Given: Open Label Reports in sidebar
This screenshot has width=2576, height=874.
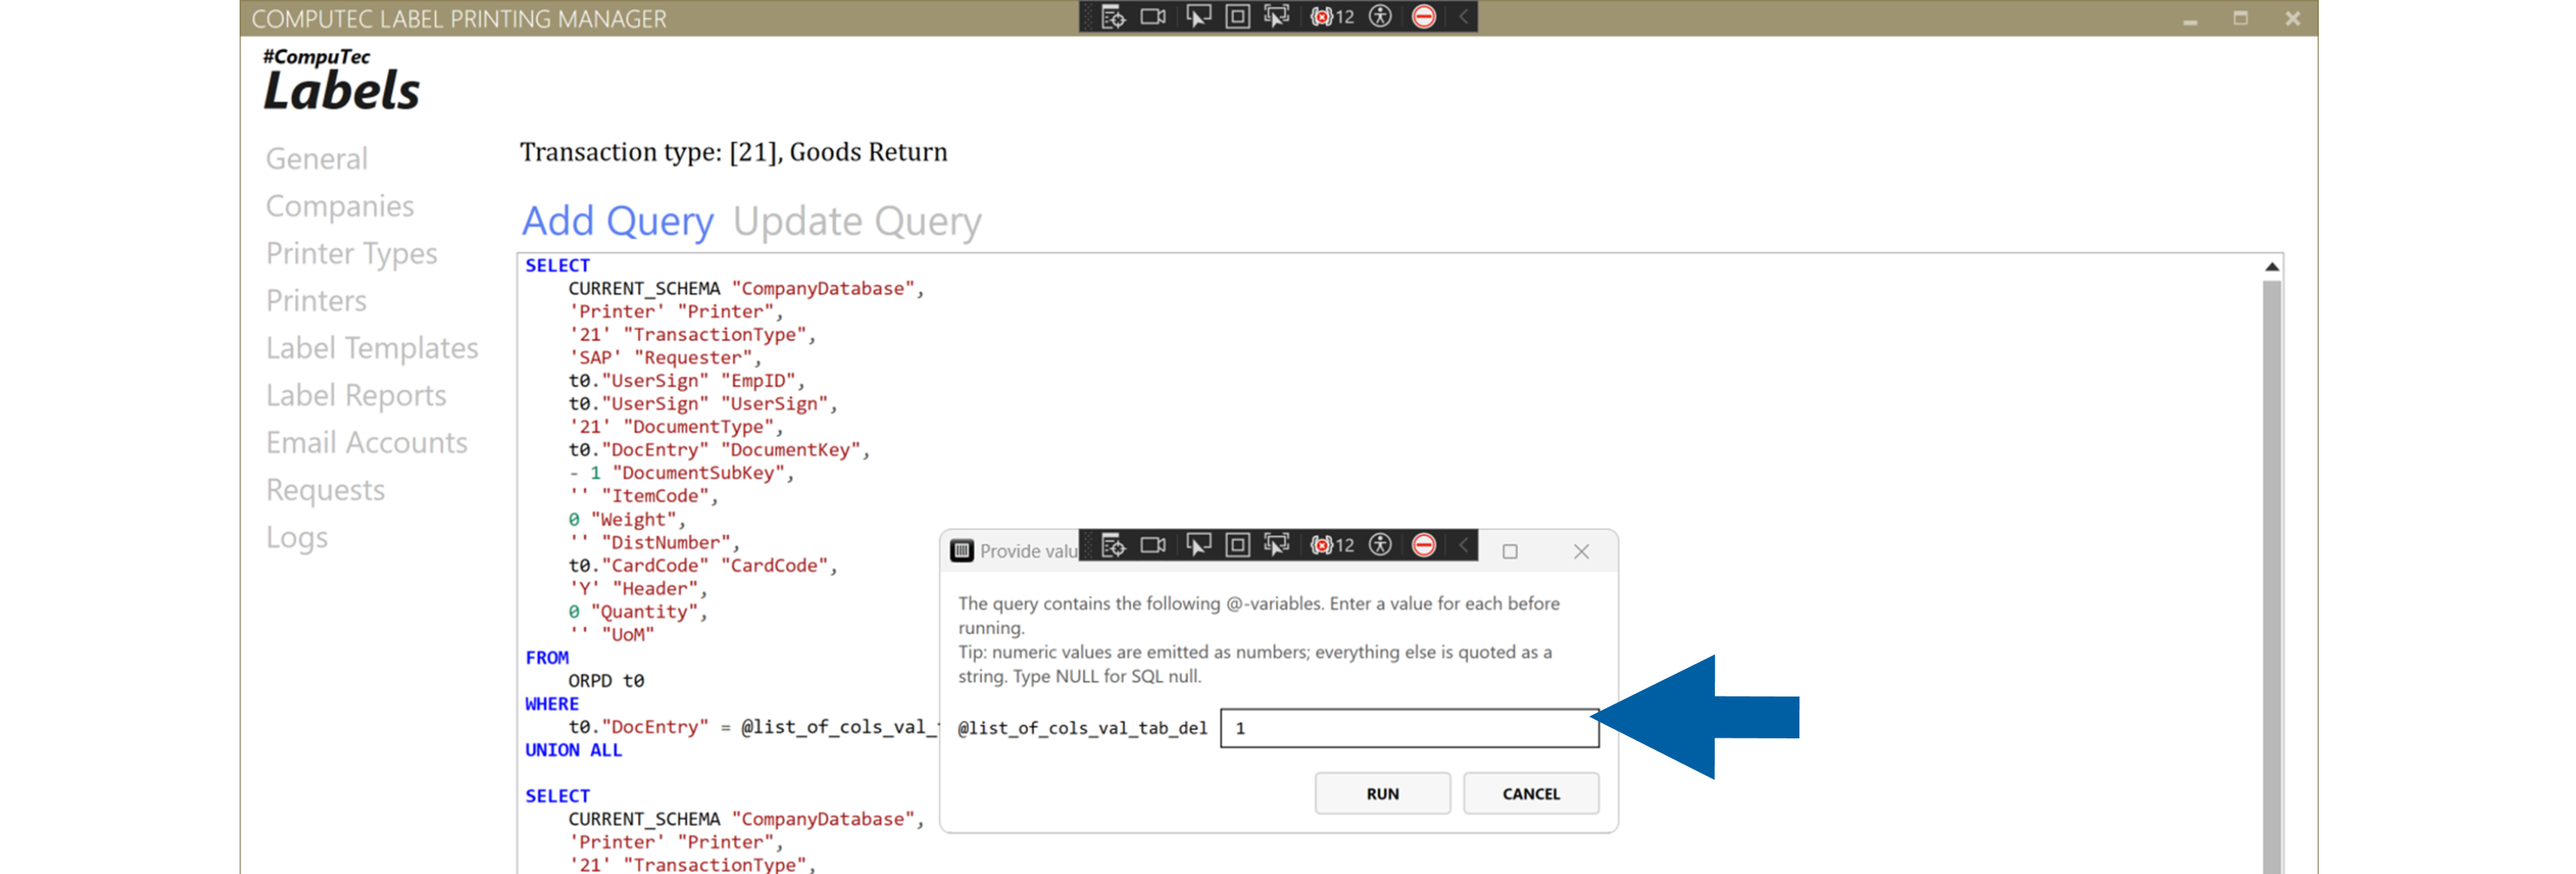Looking at the screenshot, I should click(x=356, y=395).
